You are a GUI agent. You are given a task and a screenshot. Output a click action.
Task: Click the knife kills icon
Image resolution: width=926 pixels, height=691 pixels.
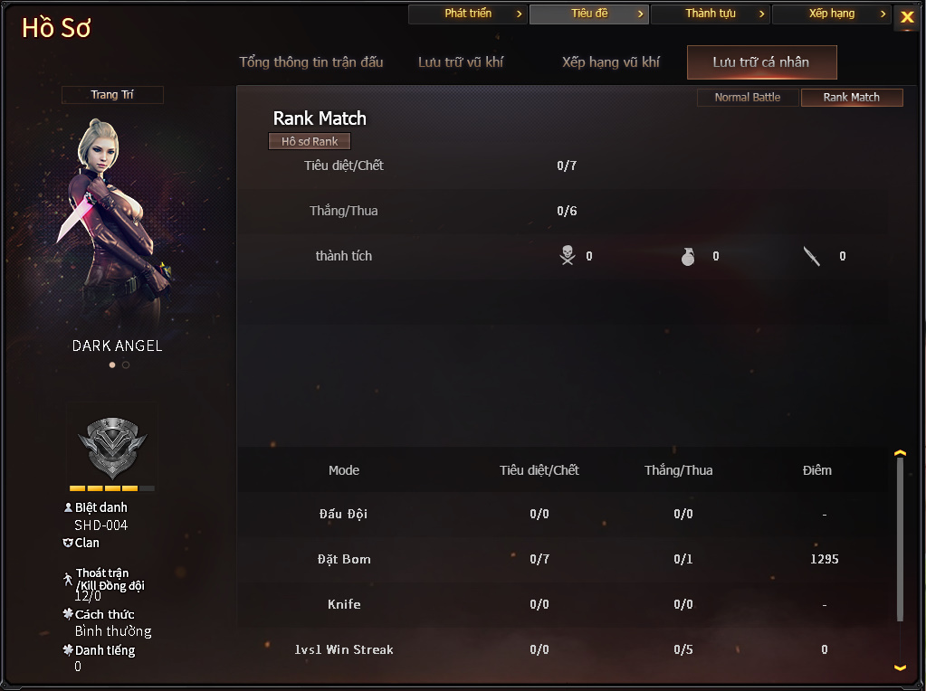pyautogui.click(x=811, y=256)
